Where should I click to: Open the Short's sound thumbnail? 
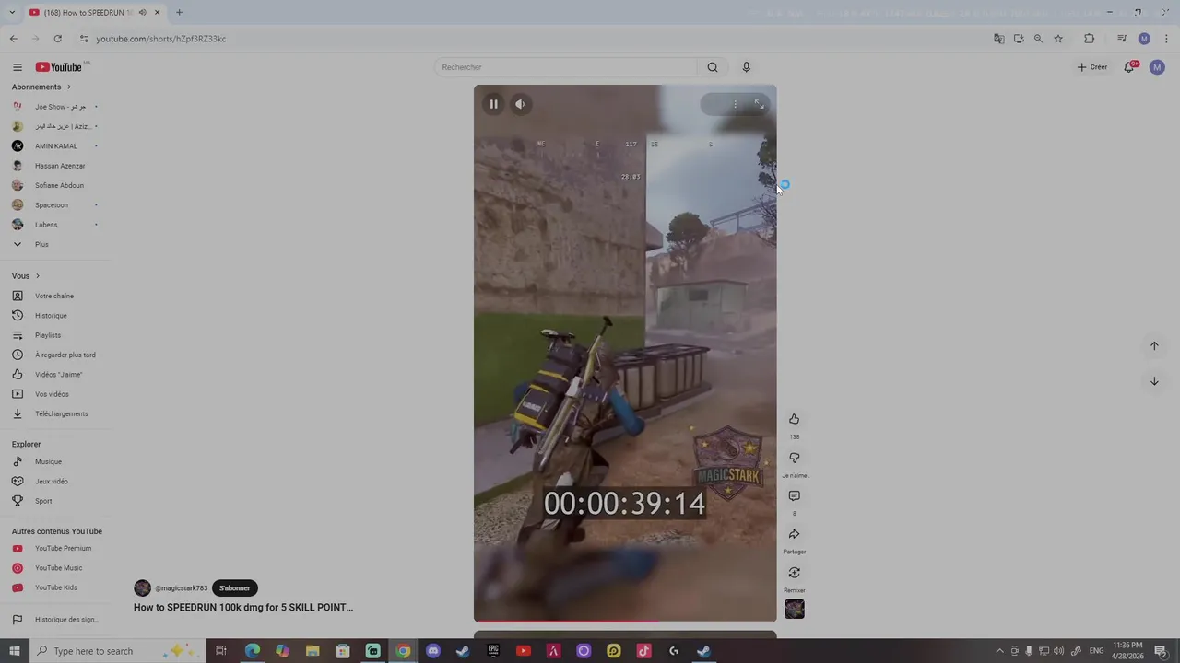click(x=794, y=609)
